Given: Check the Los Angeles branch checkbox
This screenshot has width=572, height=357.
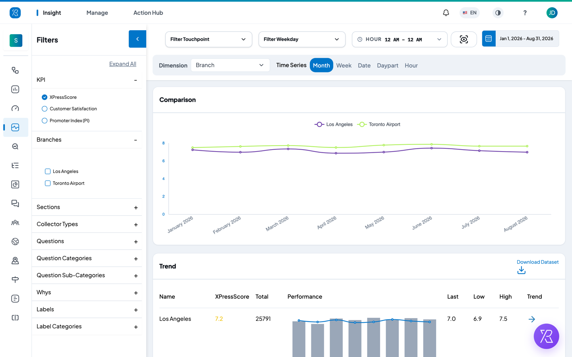Looking at the screenshot, I should (x=48, y=171).
